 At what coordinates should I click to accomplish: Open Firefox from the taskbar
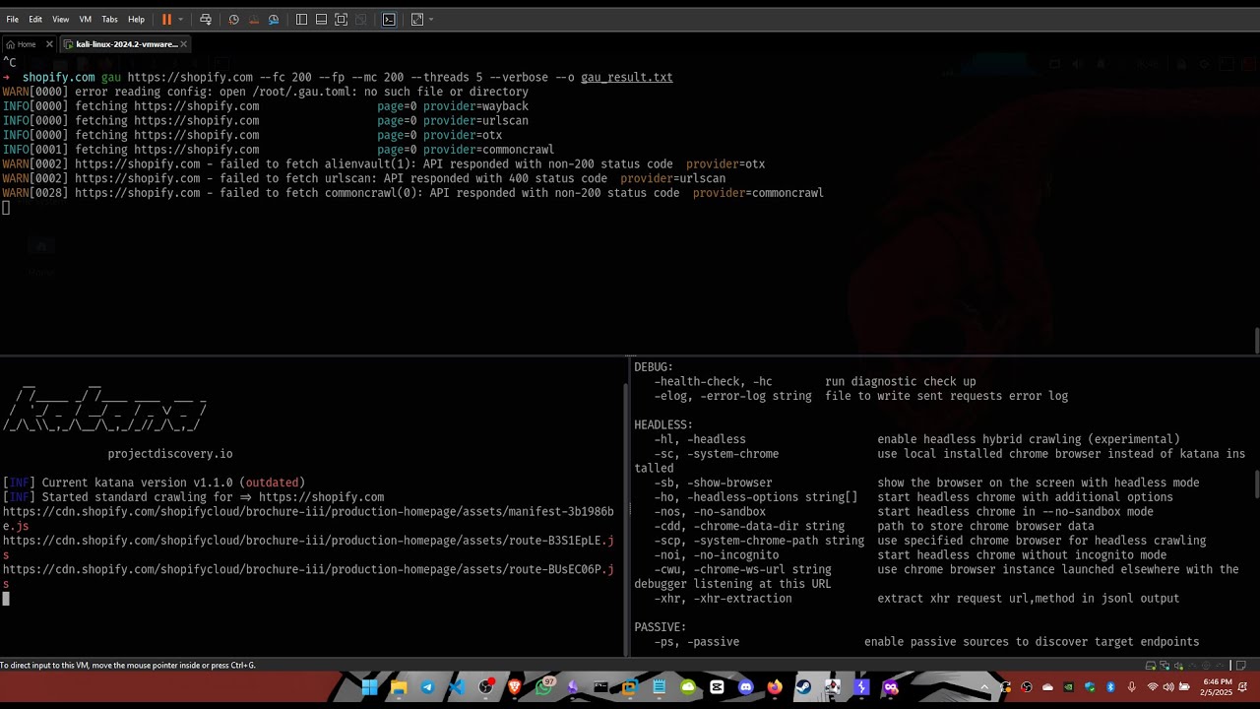(x=775, y=687)
